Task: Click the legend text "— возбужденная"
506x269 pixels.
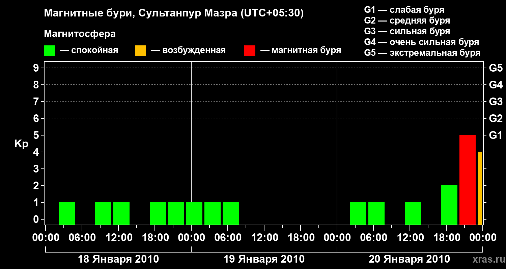Action: [188, 51]
